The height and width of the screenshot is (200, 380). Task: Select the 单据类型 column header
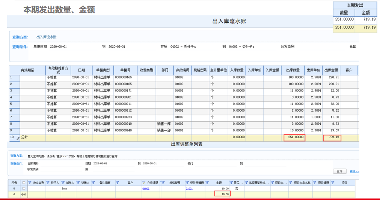click(103, 70)
